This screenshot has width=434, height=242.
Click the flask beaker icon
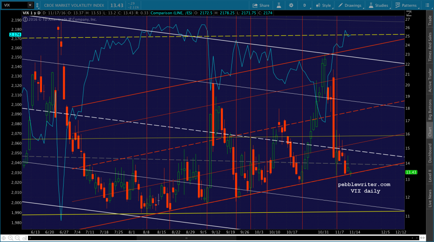[279, 5]
